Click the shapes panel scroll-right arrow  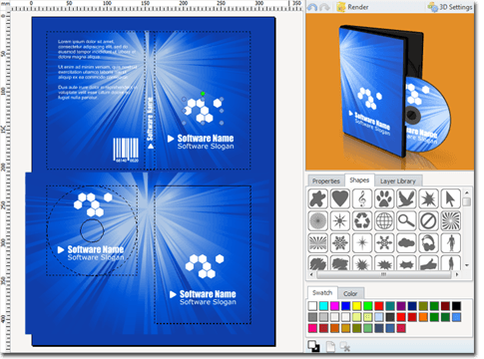pyautogui.click(x=457, y=274)
